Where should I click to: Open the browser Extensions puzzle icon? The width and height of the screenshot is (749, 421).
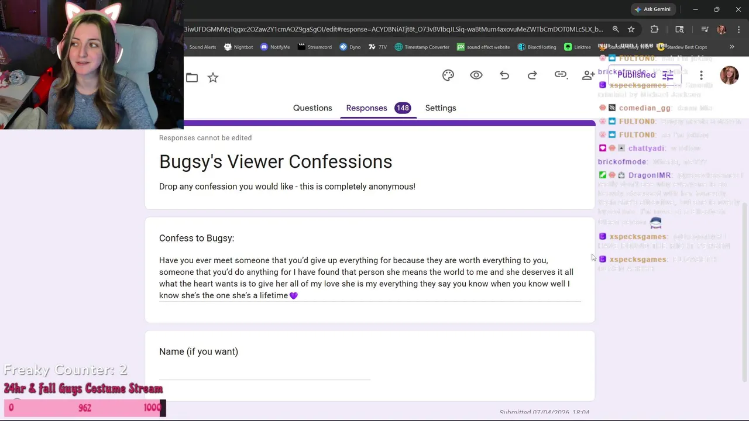pos(654,29)
